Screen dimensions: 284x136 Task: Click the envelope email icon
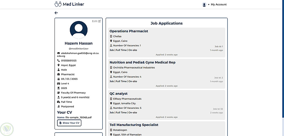coord(59,53)
